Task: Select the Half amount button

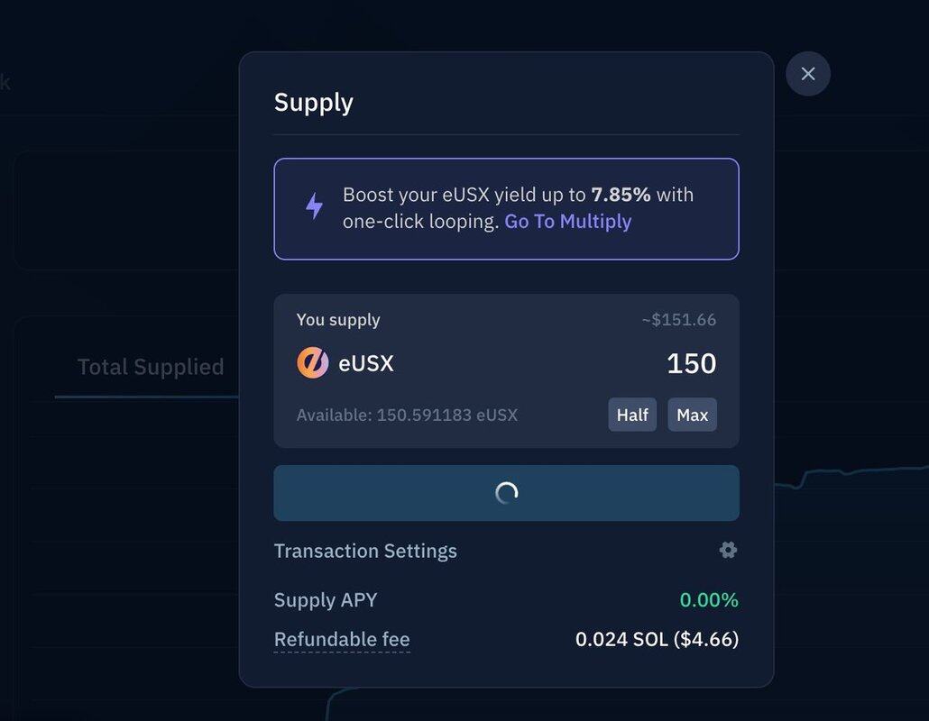Action: point(632,415)
